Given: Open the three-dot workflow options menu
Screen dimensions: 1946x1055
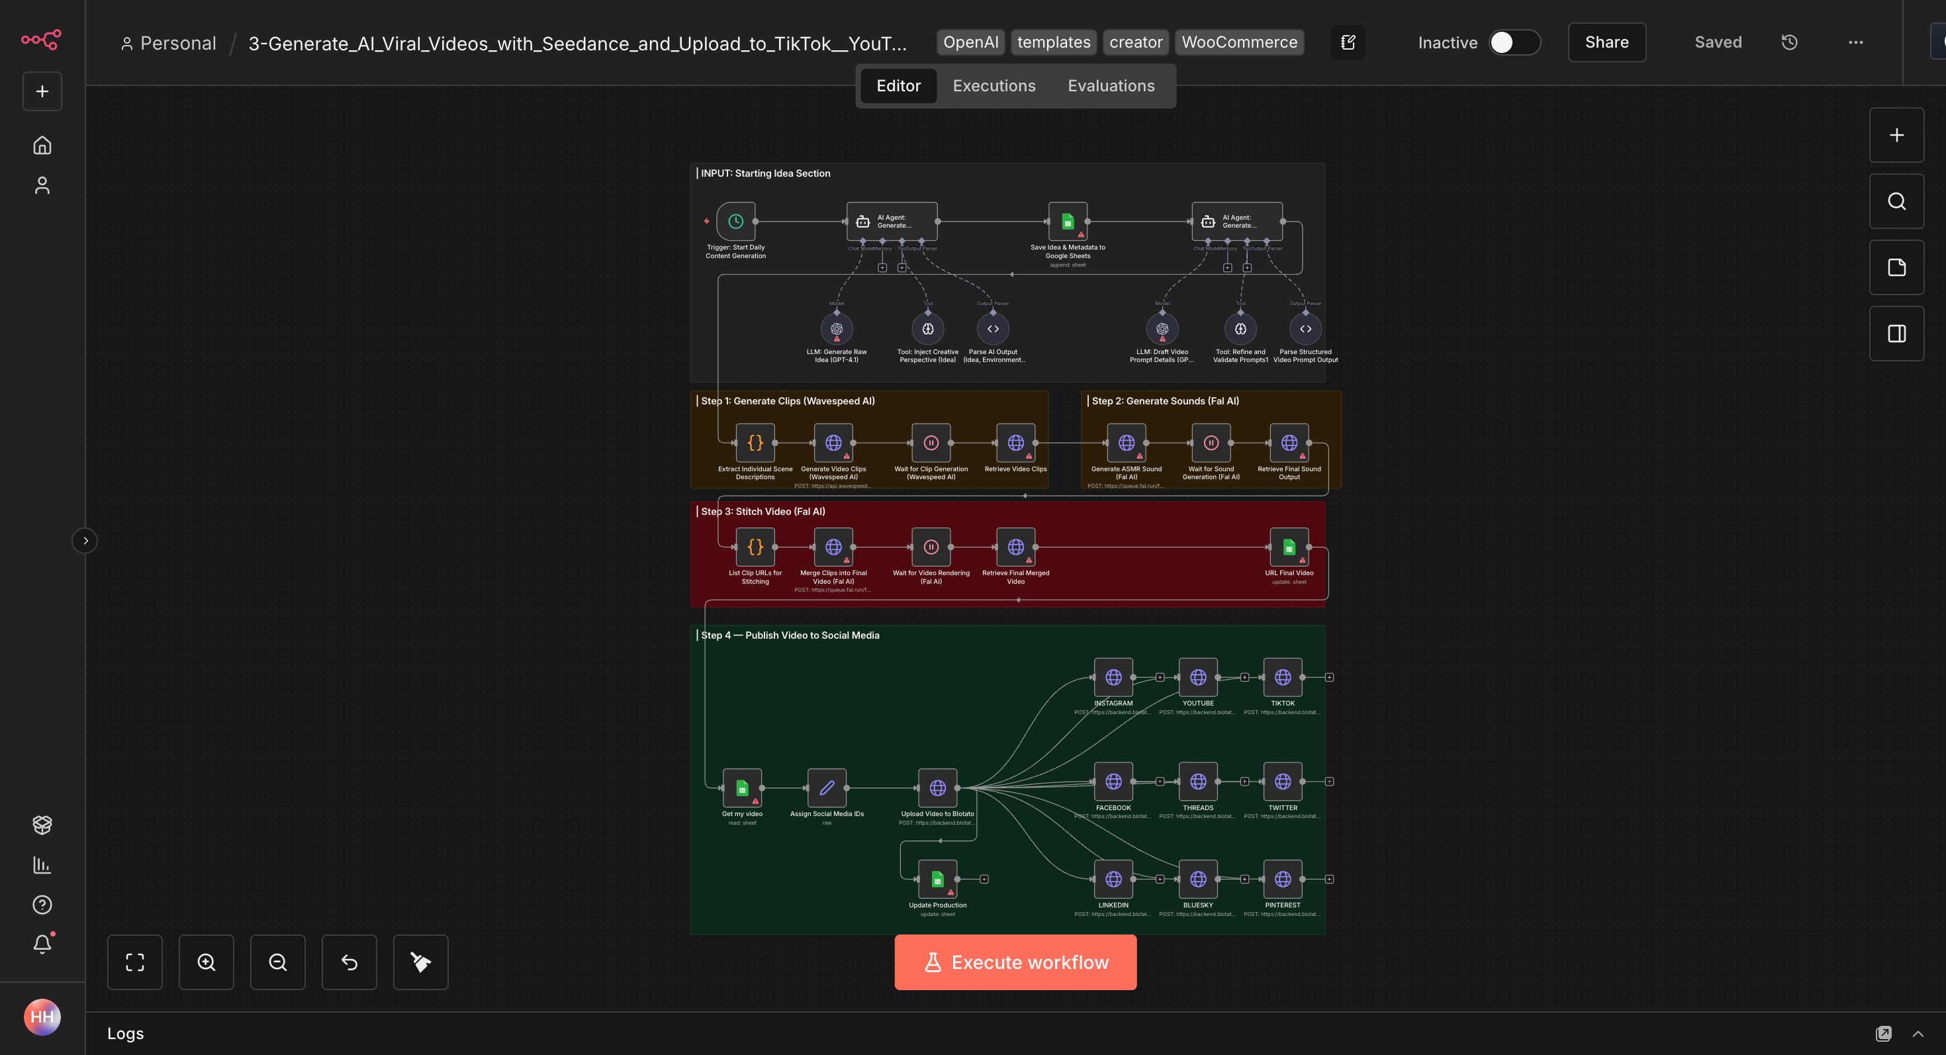Looking at the screenshot, I should point(1855,42).
